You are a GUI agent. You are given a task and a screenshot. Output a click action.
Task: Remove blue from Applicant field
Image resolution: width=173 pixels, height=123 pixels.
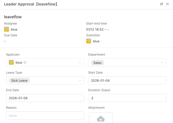[25, 63]
